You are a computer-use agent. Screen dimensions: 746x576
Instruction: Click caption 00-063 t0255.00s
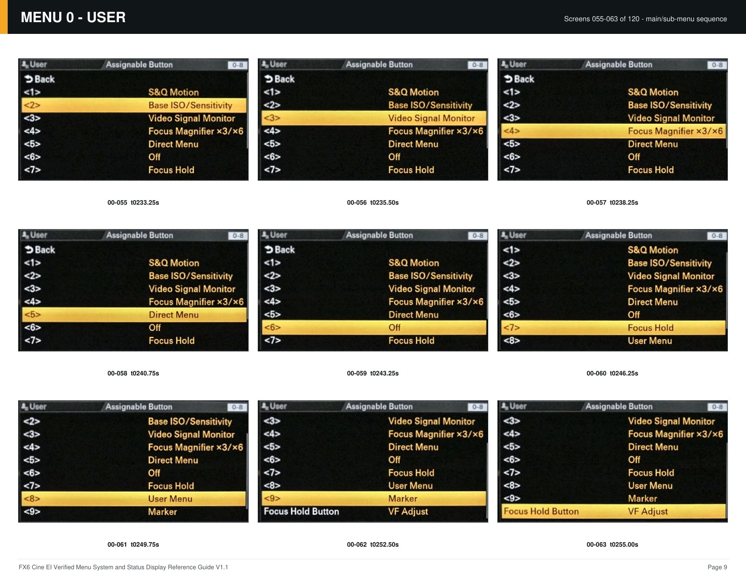[x=613, y=544]
